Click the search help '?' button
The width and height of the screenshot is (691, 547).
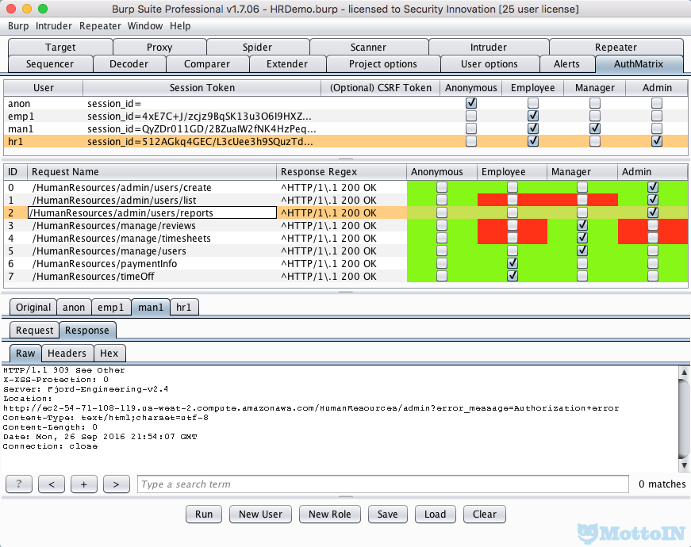tap(19, 484)
